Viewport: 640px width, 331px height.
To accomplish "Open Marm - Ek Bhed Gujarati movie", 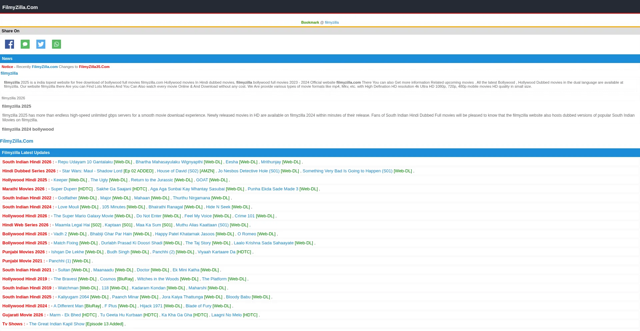I will (x=65, y=315).
